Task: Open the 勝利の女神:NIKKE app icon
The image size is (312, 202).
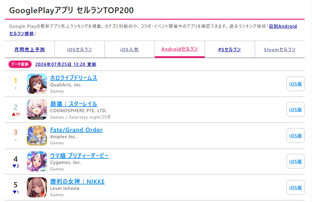Action: 37,187
